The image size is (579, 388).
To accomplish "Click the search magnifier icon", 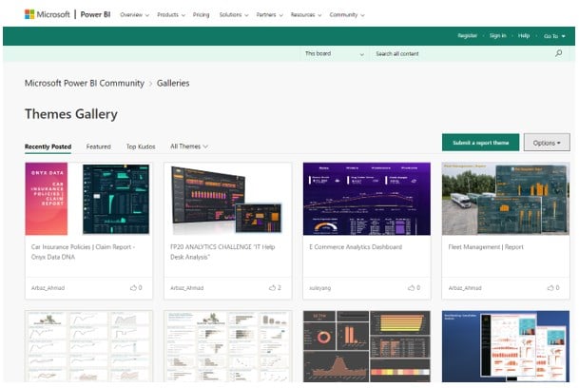I will [559, 53].
